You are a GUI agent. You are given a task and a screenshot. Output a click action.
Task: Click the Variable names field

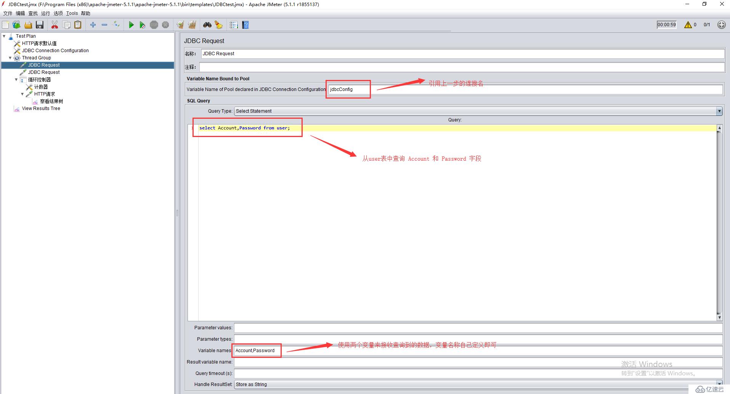478,351
